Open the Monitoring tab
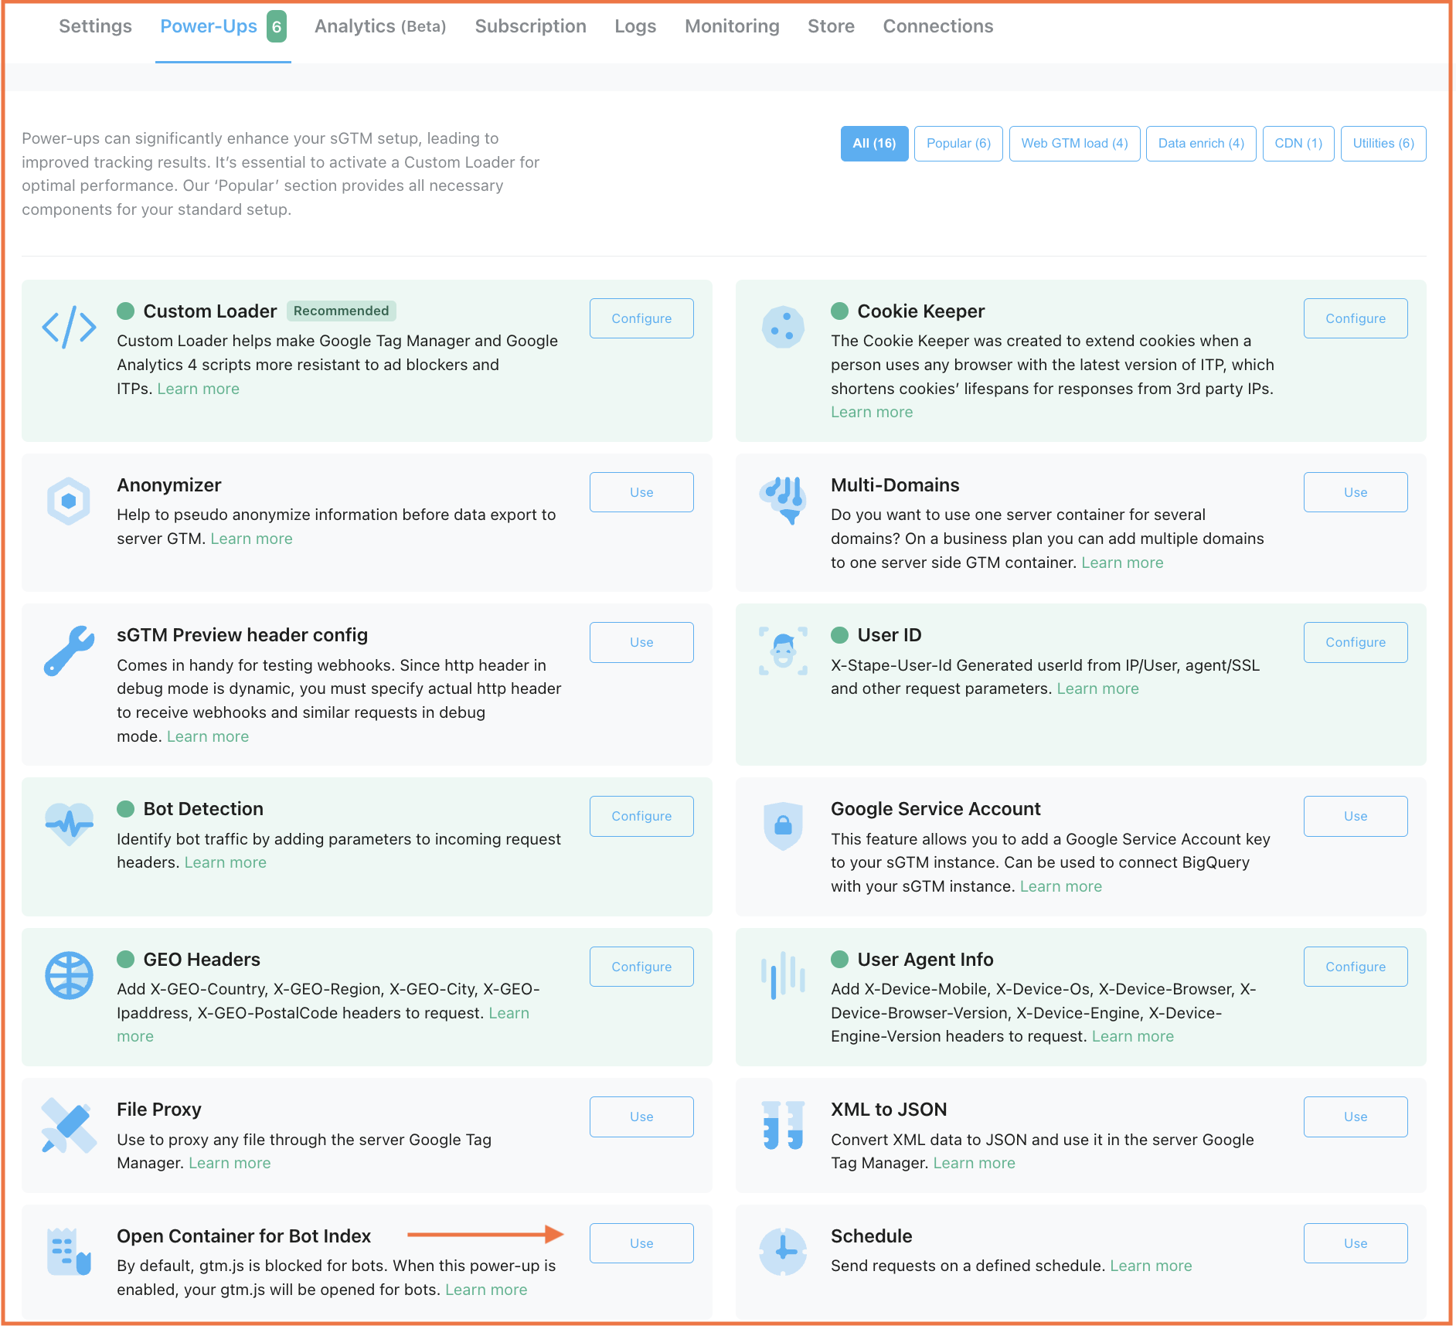 click(732, 26)
